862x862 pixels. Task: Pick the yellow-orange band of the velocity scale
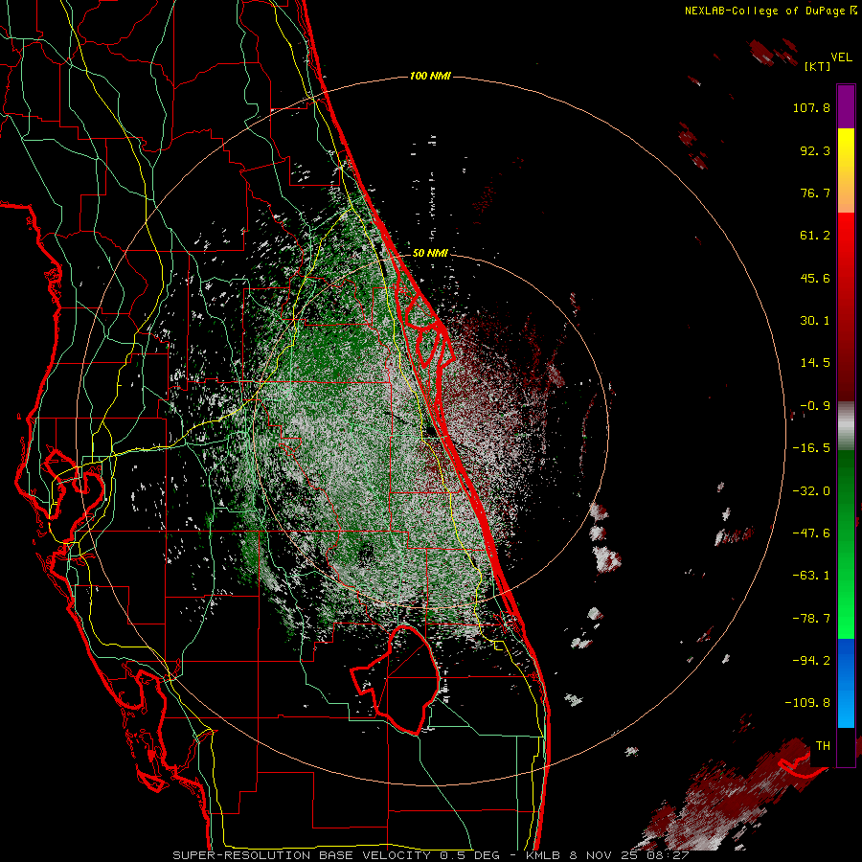pyautogui.click(x=846, y=170)
